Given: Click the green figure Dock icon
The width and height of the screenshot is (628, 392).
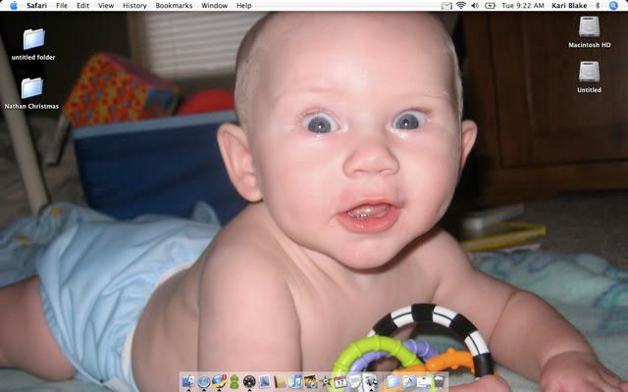Looking at the screenshot, I should 235,382.
